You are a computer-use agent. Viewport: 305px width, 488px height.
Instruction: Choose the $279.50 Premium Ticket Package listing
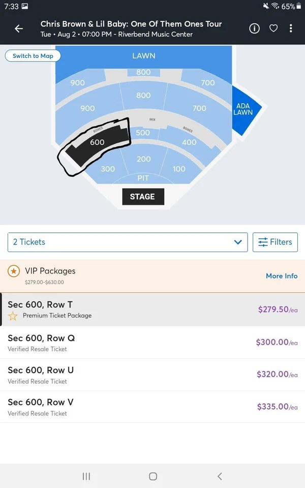[x=152, y=310]
